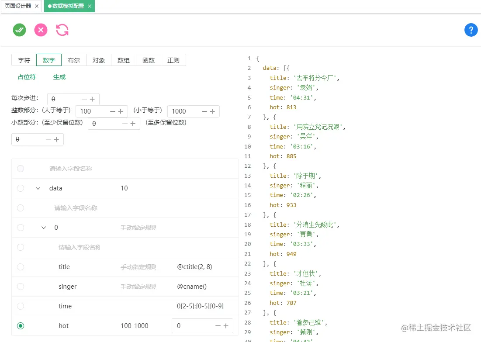Select the 函数 type tab
This screenshot has height=342, width=481.
(x=149, y=60)
